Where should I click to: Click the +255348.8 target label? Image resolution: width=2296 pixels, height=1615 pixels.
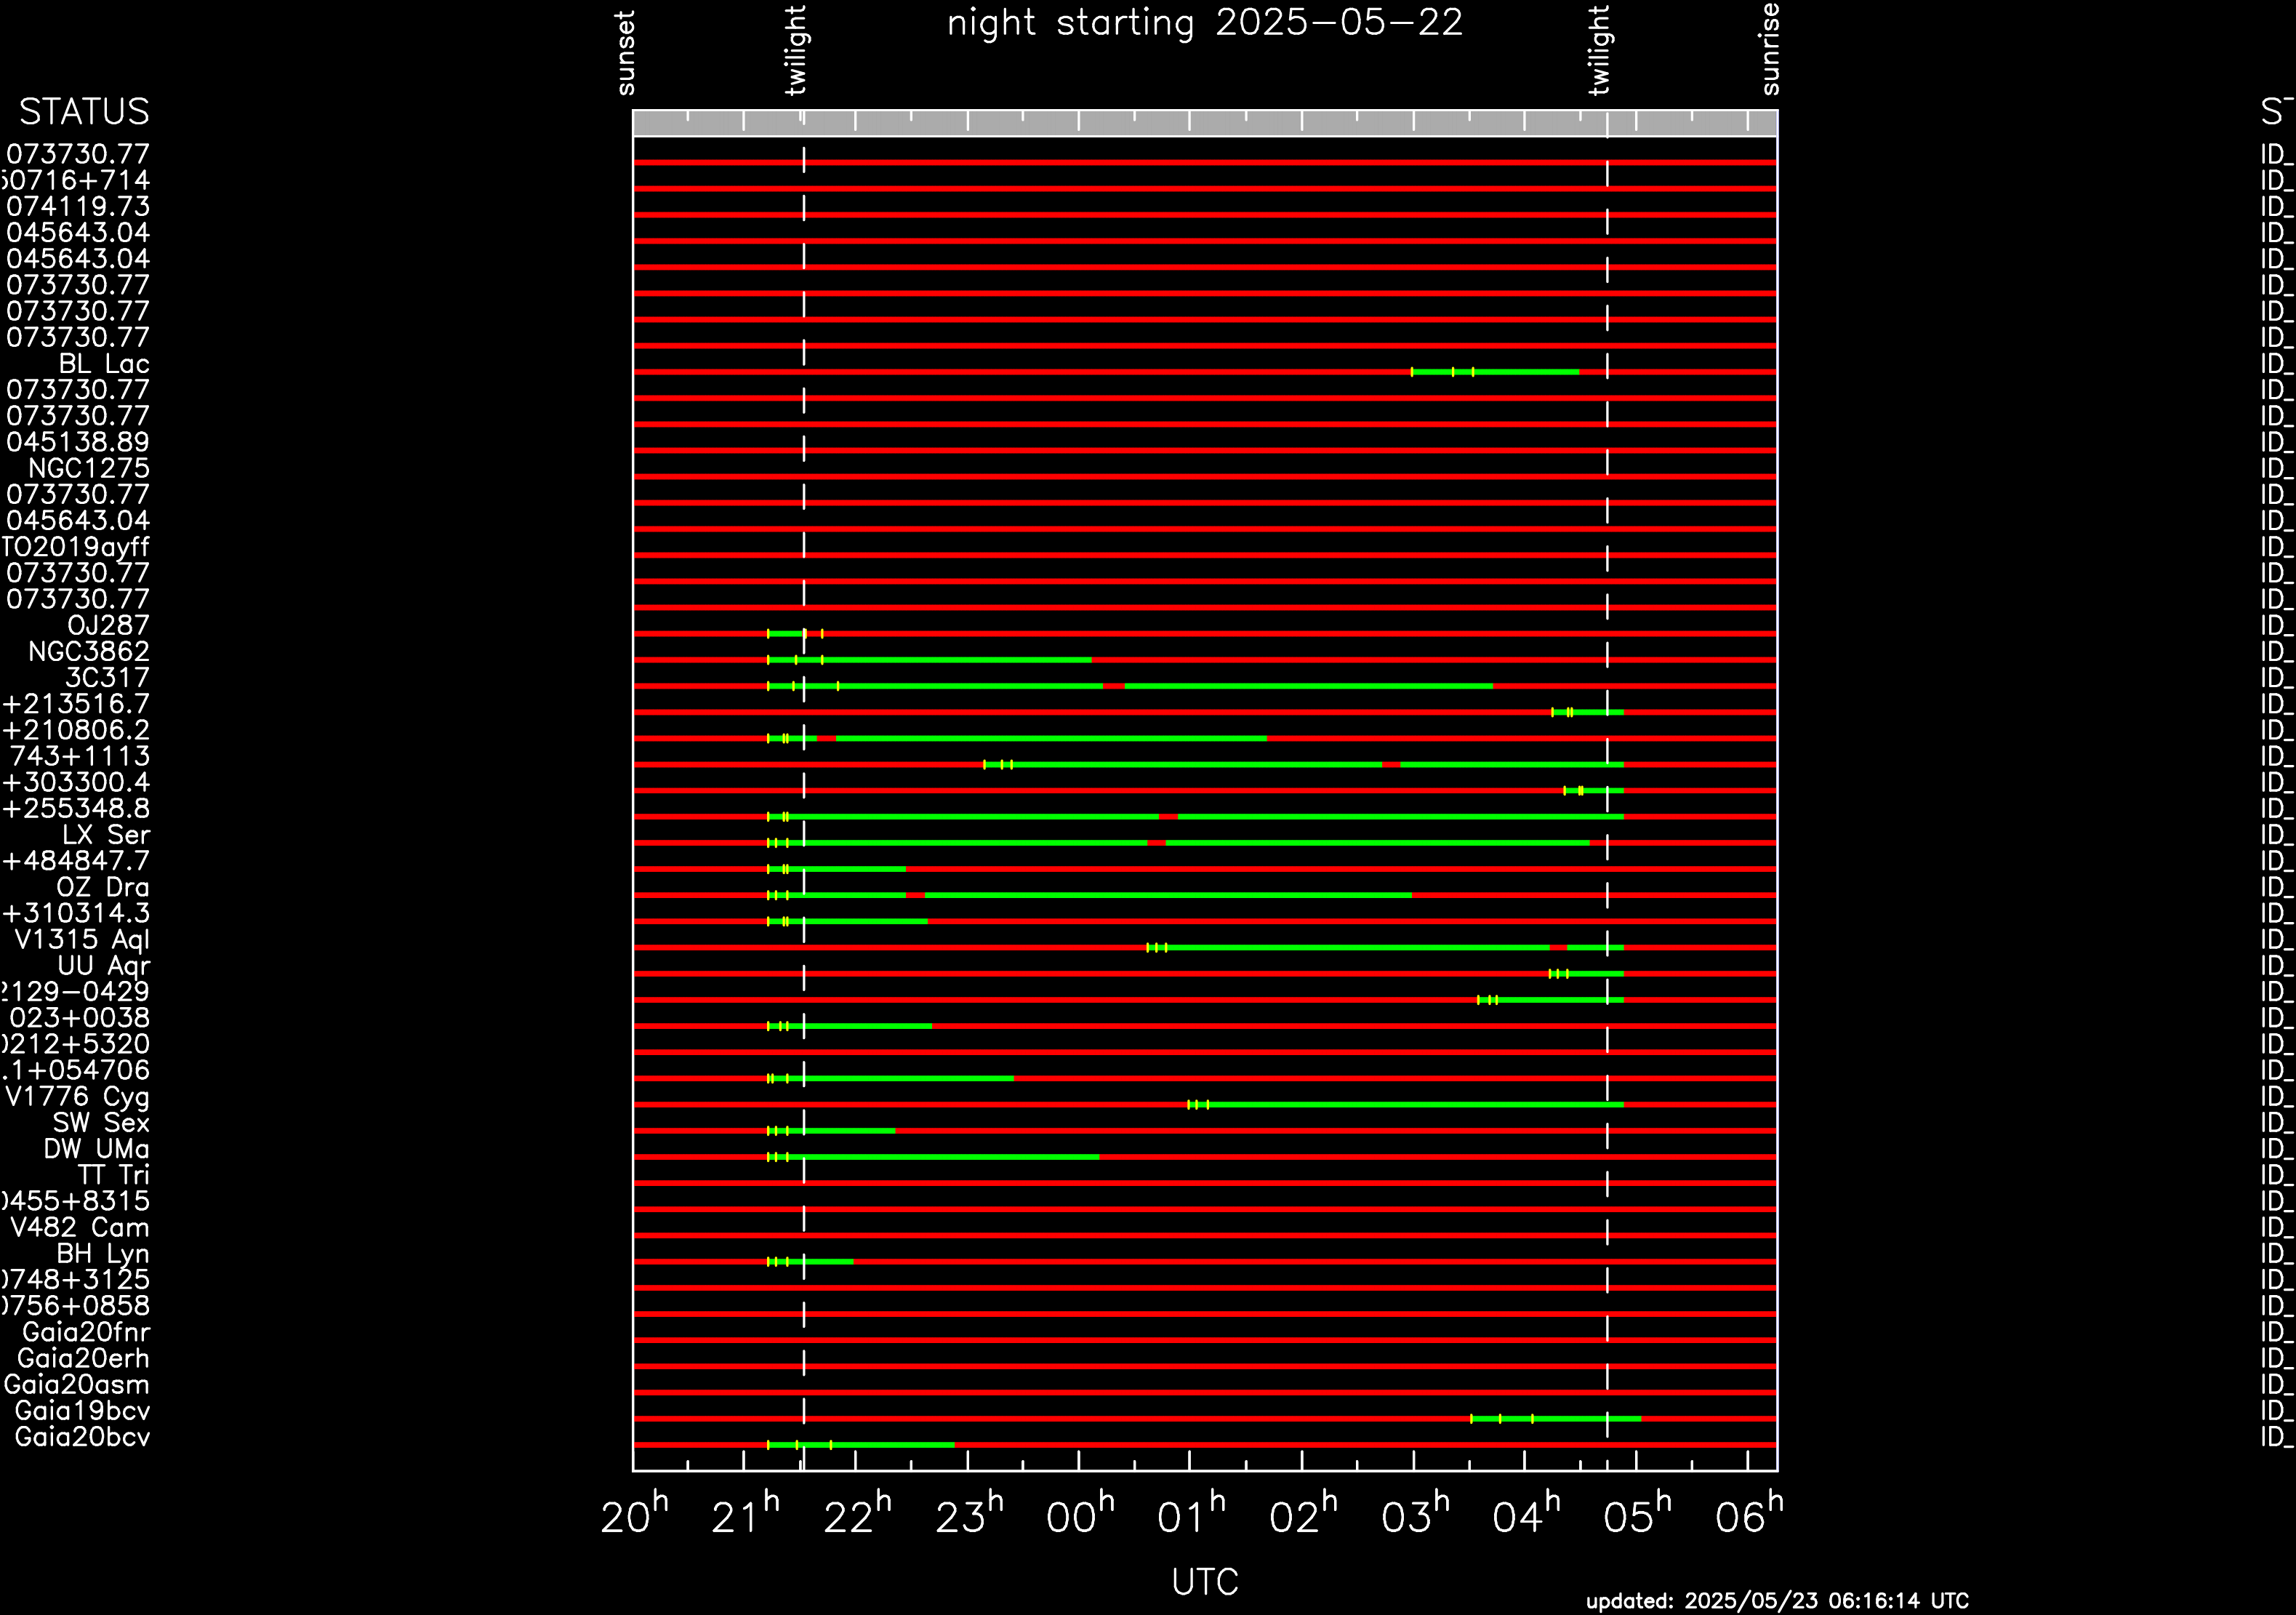(x=76, y=809)
